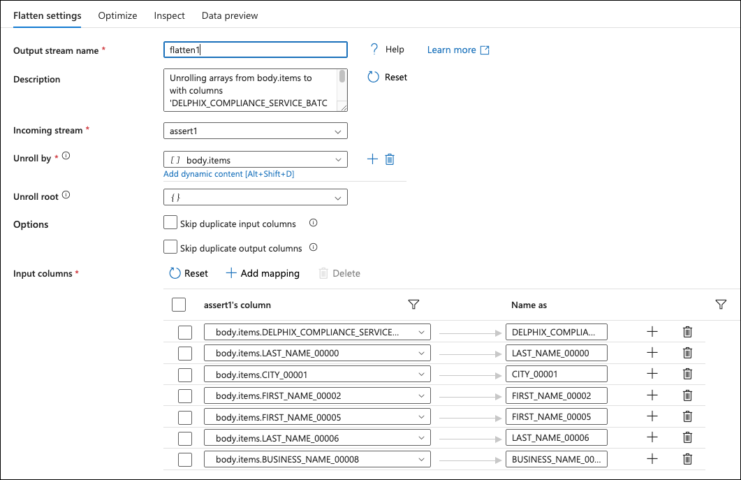Enable Skip duplicate input columns
The height and width of the screenshot is (480, 741).
170,223
